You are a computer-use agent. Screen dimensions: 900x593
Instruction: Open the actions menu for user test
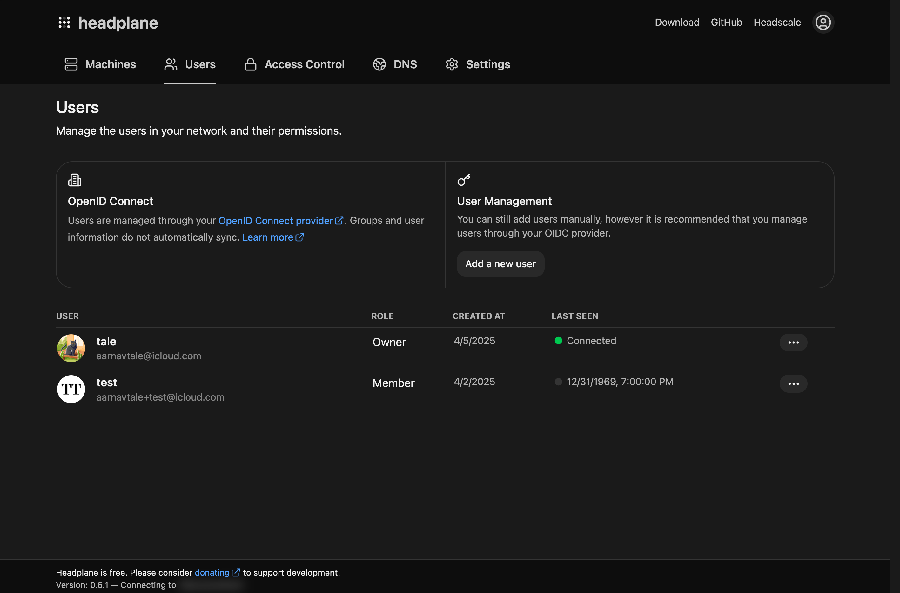click(x=793, y=383)
